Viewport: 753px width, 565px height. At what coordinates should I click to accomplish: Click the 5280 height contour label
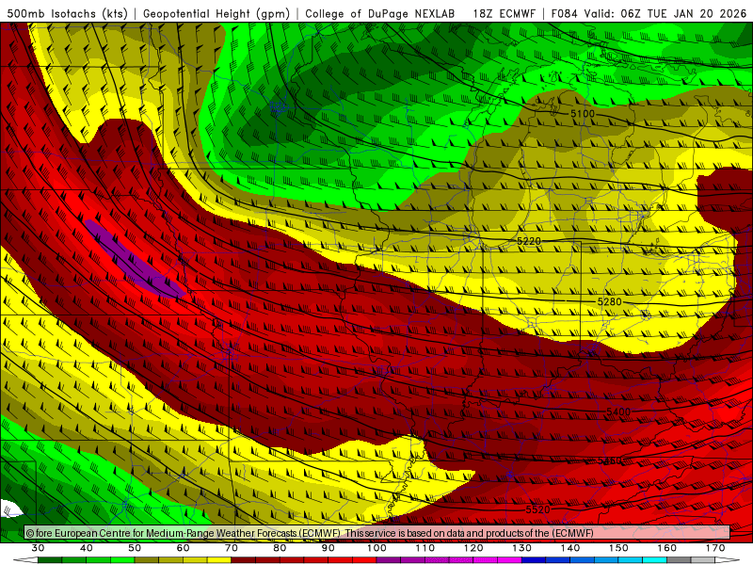click(609, 301)
